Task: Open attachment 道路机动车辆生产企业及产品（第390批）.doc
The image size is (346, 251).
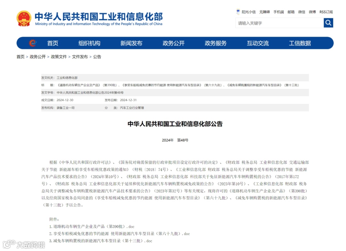Action: (92, 227)
